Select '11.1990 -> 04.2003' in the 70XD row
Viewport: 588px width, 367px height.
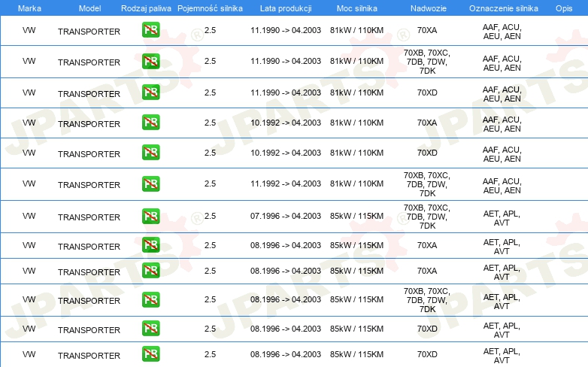click(286, 93)
